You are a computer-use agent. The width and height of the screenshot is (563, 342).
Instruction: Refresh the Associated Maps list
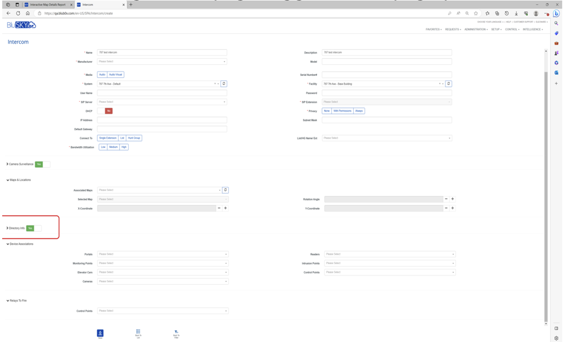pos(225,190)
